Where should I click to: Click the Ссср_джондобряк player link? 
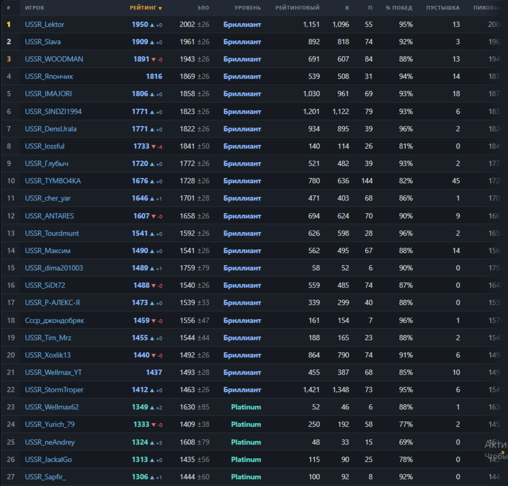click(x=55, y=321)
